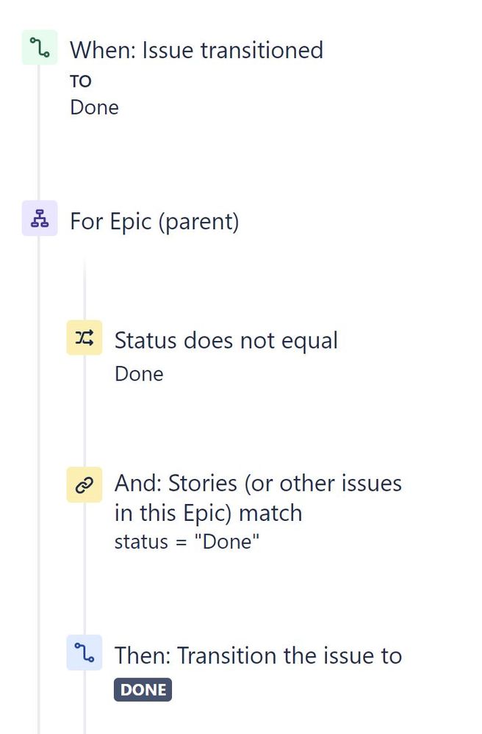
Task: Click the Done value under the trigger
Action: coord(93,107)
